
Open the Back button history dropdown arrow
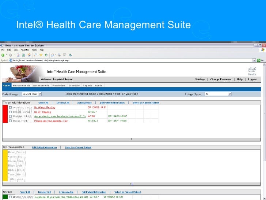[7, 55]
